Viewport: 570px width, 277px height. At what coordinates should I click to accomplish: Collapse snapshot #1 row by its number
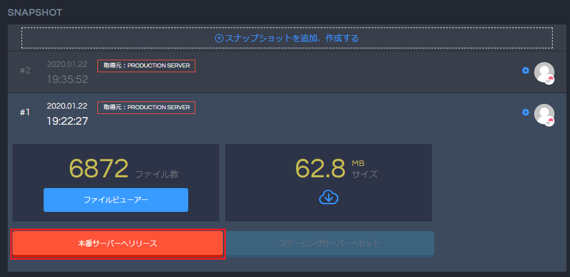pos(25,112)
